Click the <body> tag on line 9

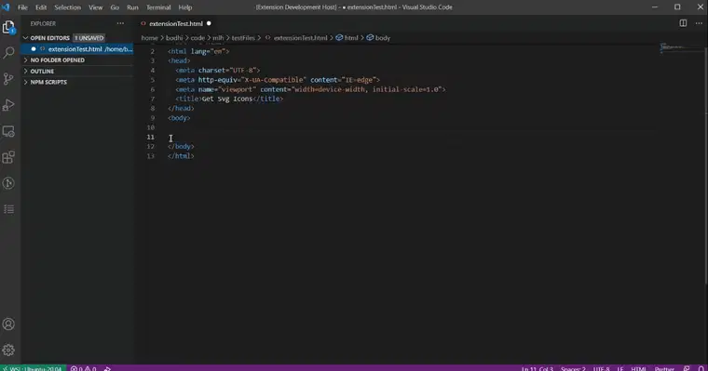coord(179,118)
